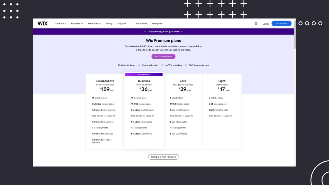Expand the Creation dropdown menu
The image size is (329, 185).
(60, 23)
